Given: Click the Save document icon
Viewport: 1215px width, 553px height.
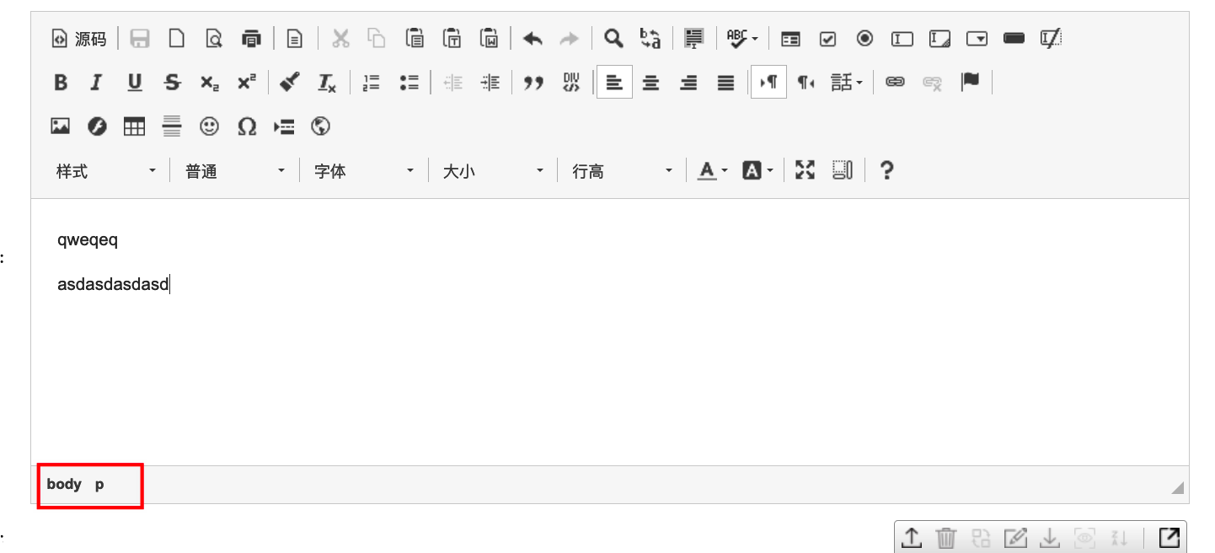Looking at the screenshot, I should [140, 38].
